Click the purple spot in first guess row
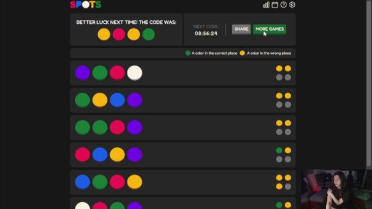 82,73
